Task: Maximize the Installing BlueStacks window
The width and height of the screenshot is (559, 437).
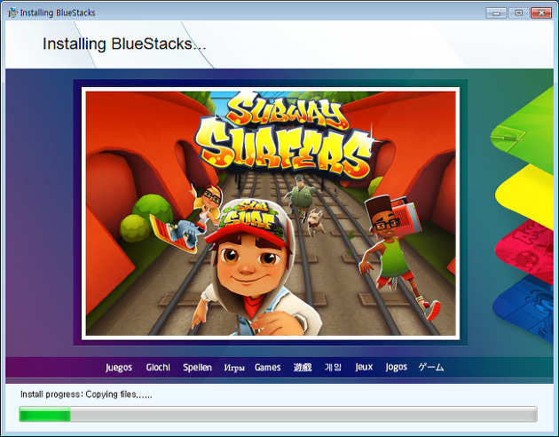Action: point(519,12)
